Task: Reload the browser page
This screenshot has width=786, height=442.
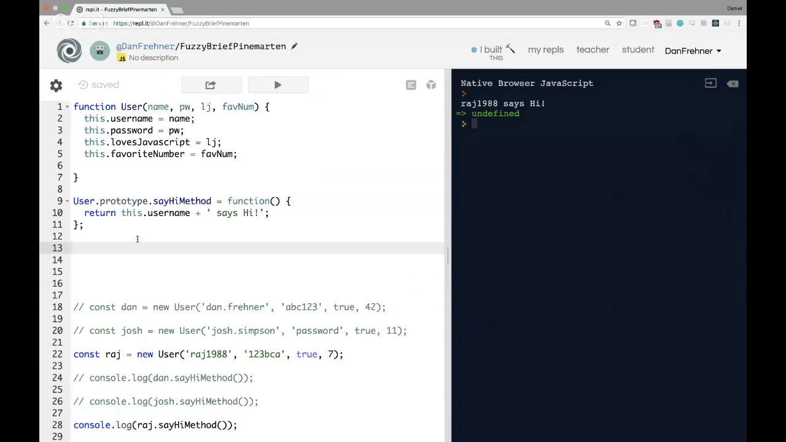Action: tap(71, 23)
